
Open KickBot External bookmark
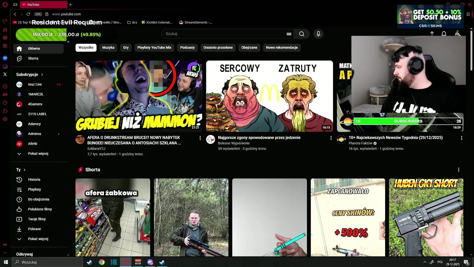click(x=157, y=22)
